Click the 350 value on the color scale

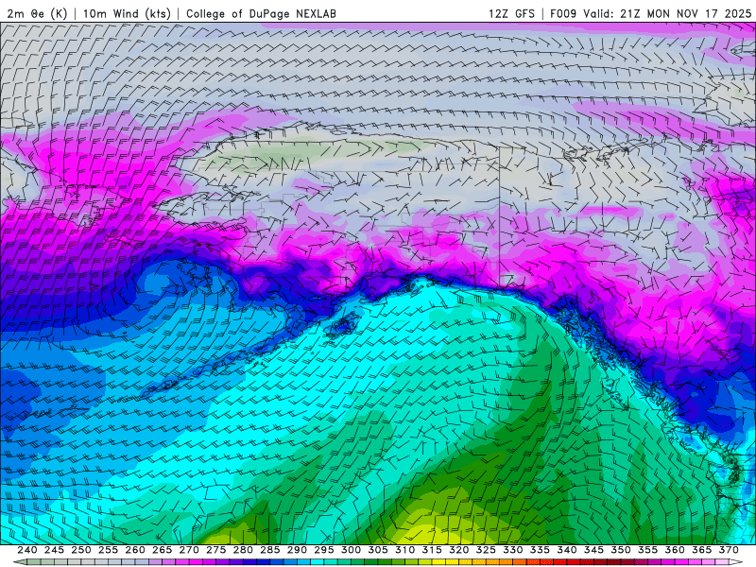pos(621,550)
